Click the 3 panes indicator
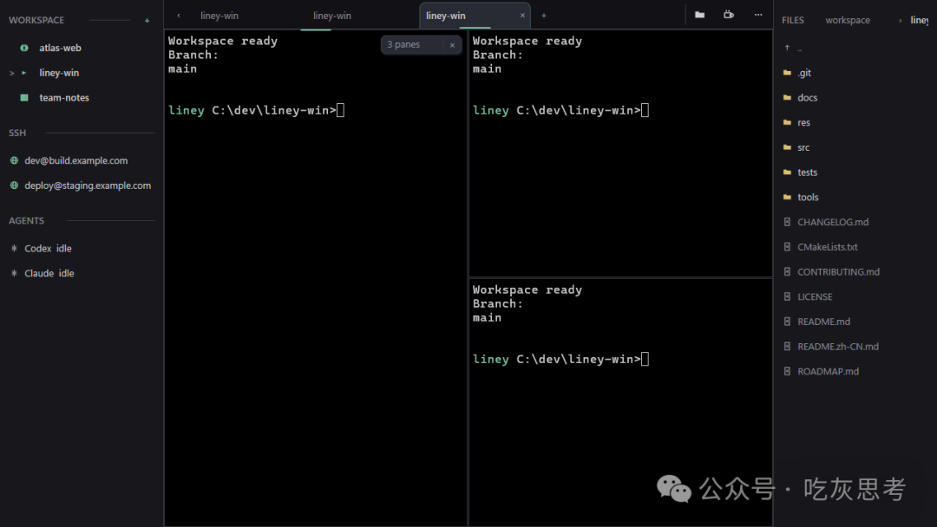The width and height of the screenshot is (937, 527). point(403,45)
